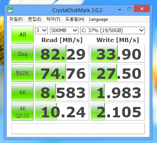The height and width of the screenshot is (143, 157).
Task: Open the 도움말(H) menu
Action: tap(75, 19)
